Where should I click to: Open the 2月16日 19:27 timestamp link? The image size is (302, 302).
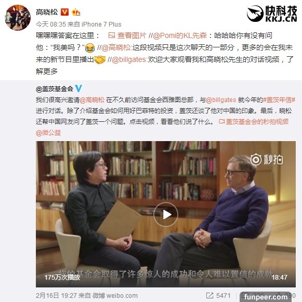point(57,295)
